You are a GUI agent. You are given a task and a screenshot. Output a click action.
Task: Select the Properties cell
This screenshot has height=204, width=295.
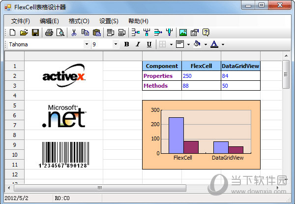click(162, 76)
